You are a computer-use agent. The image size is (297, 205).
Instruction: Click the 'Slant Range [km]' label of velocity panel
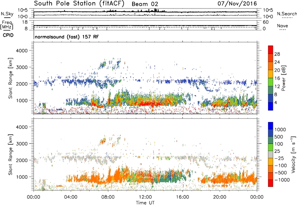click(10, 154)
